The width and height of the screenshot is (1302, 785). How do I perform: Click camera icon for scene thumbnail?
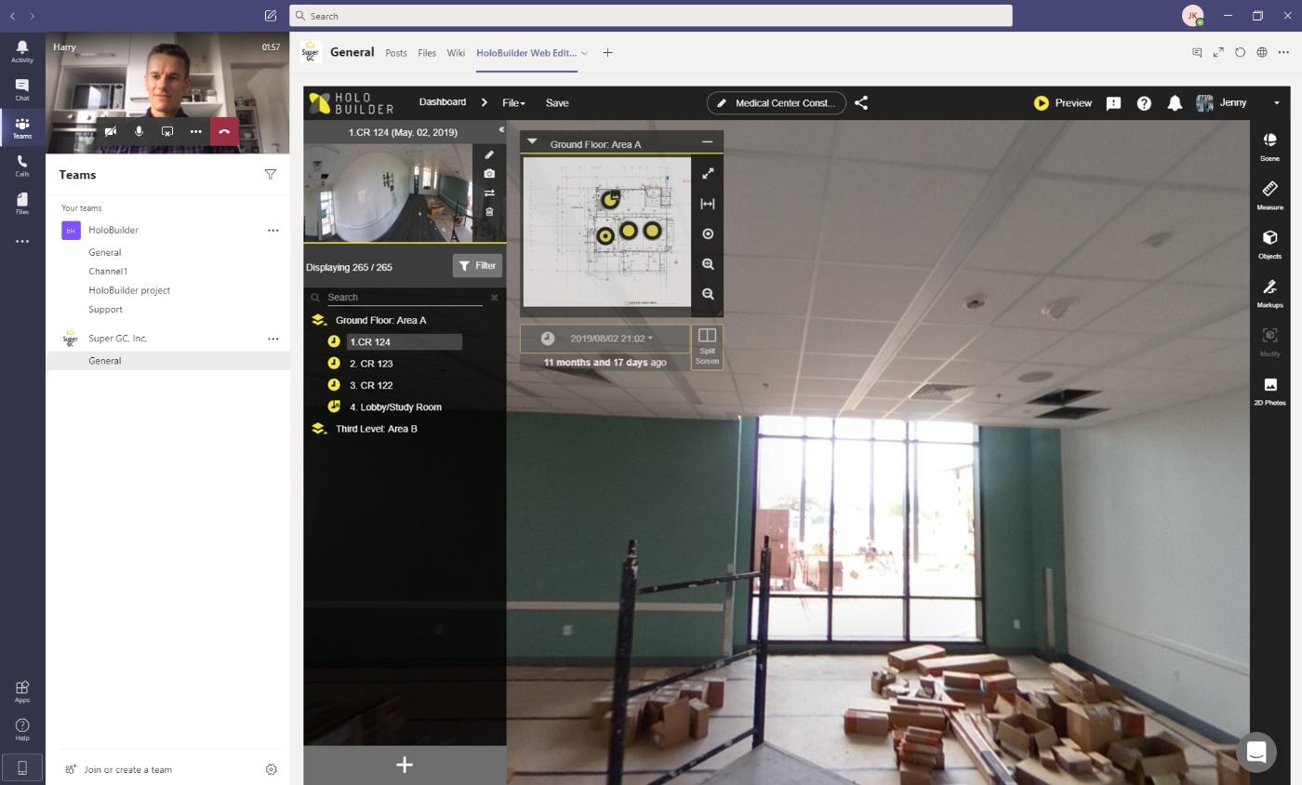point(489,174)
